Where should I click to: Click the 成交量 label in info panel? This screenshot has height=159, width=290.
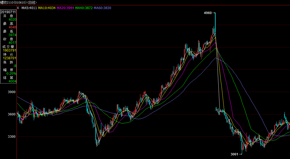click(x=8, y=47)
